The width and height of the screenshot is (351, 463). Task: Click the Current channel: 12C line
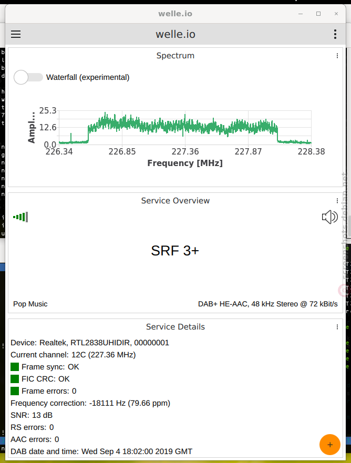tap(73, 355)
